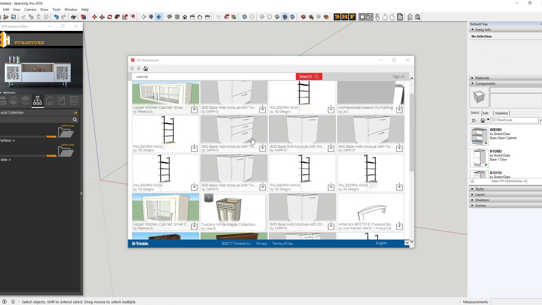Open the checklist tab icon in 3HFurniture panel
The width and height of the screenshot is (542, 305).
(74, 100)
